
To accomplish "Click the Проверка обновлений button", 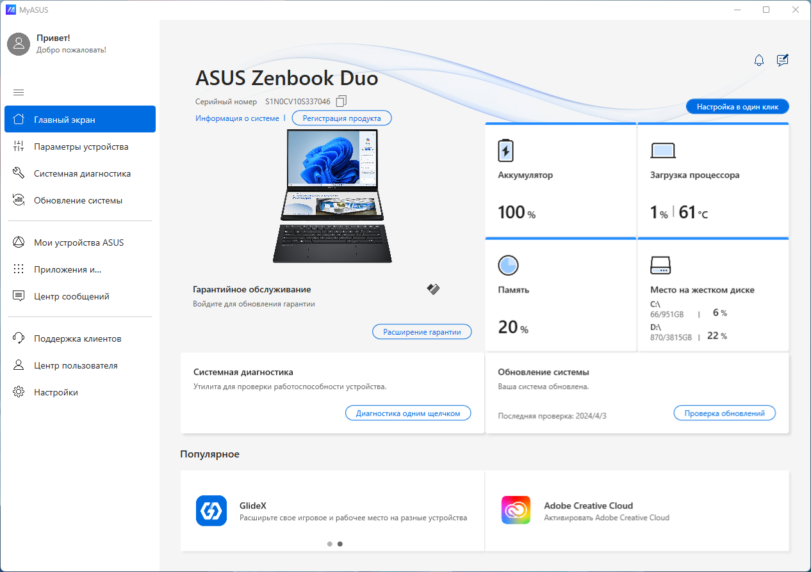I will click(725, 413).
